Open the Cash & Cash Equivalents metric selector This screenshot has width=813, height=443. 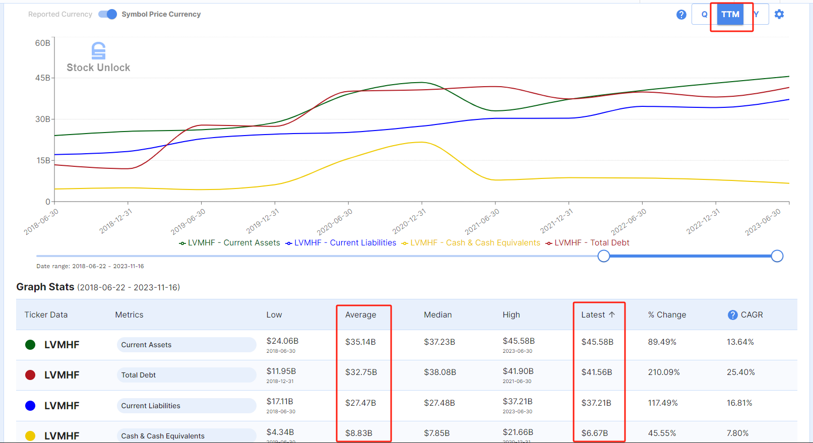pos(186,435)
